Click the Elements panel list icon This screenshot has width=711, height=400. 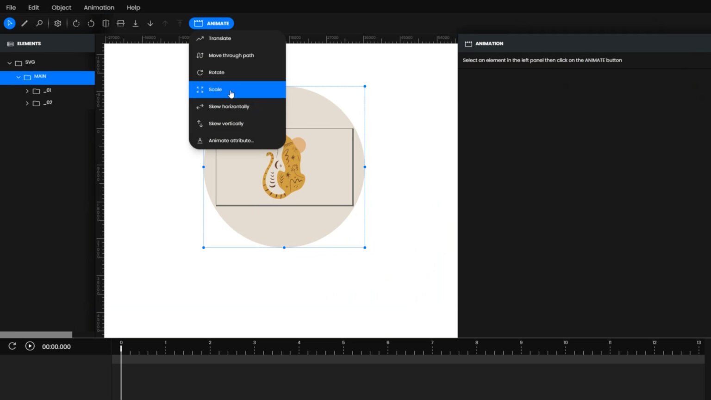pos(10,43)
